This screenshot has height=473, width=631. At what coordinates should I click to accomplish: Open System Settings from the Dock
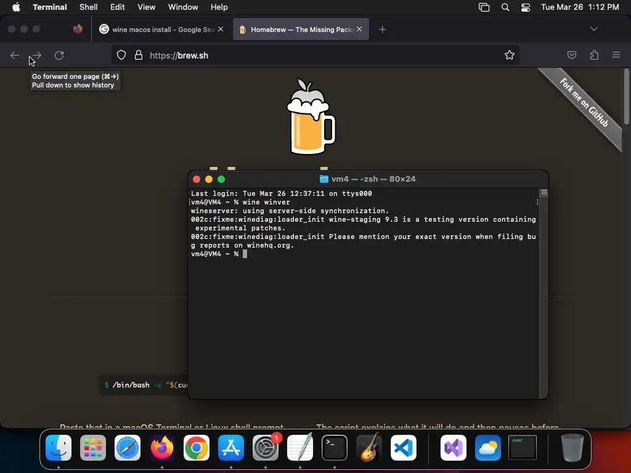point(266,448)
